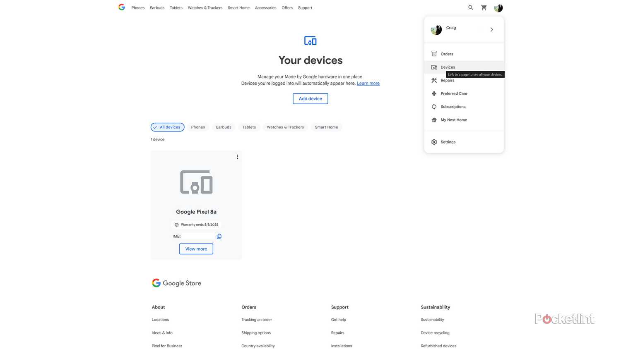
Task: Open Ideas & Info footer link
Action: click(162, 333)
